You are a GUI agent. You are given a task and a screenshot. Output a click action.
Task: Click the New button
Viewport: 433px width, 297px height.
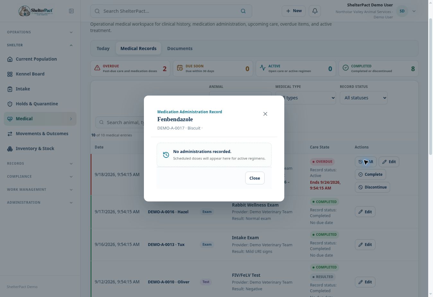pos(294,11)
